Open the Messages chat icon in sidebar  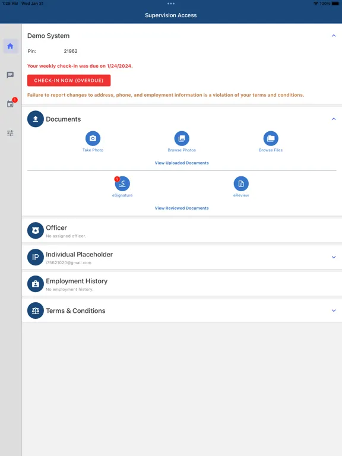[10, 75]
